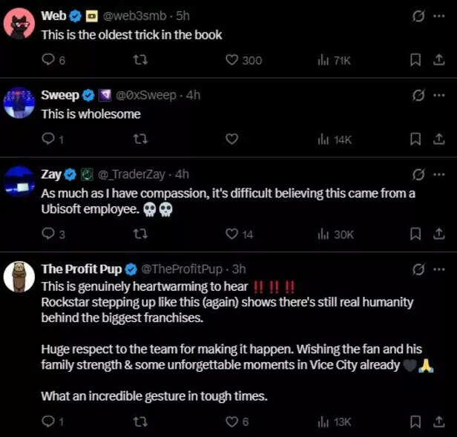
Task: Open Grok icon on Sweep's tweet
Action: point(418,95)
